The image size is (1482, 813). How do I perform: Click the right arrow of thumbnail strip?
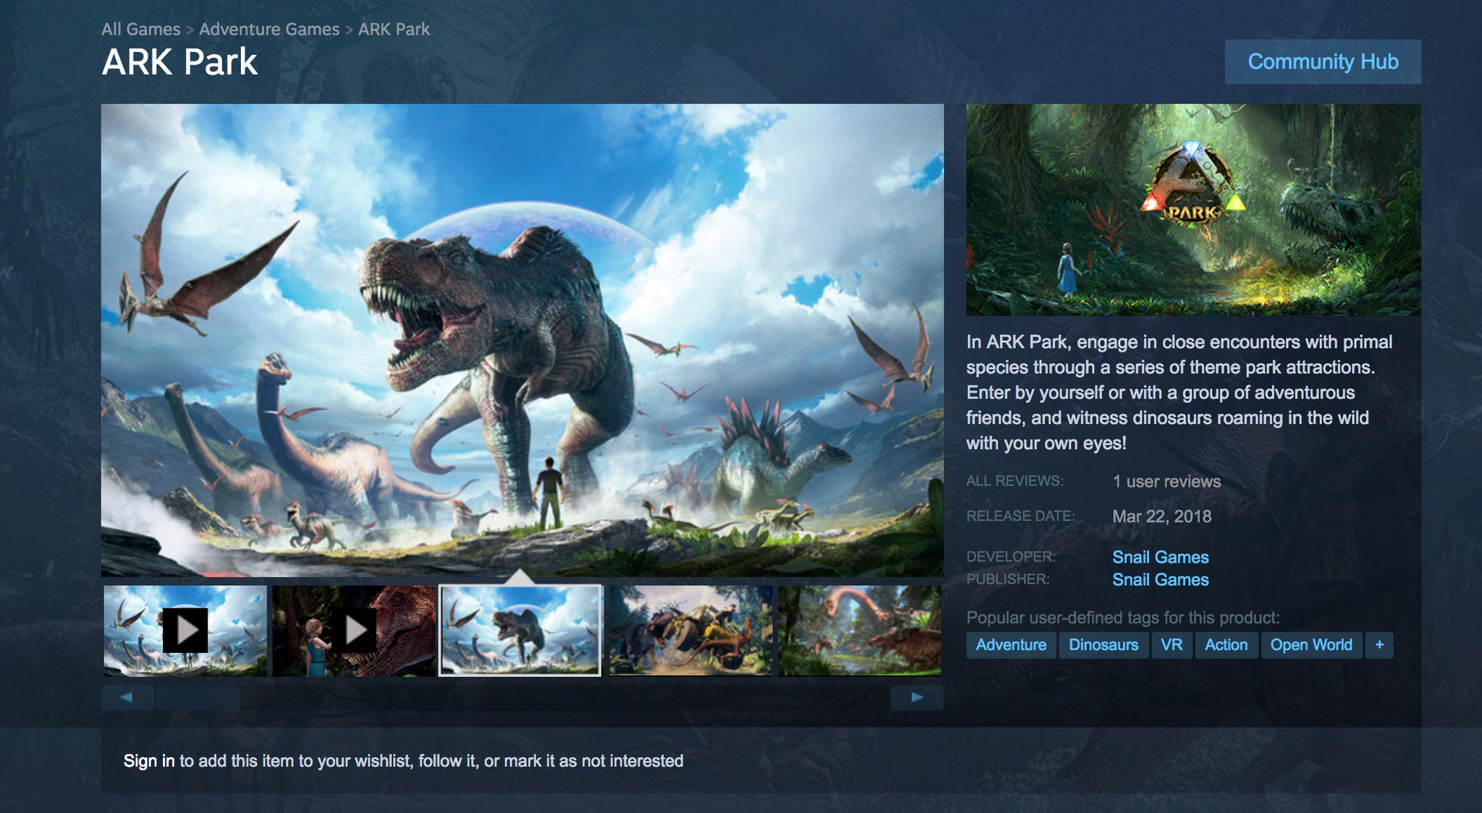coord(917,697)
